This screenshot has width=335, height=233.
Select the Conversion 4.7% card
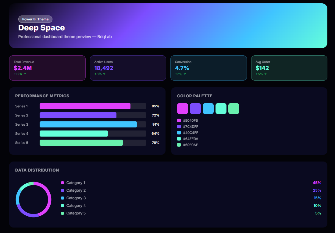(x=208, y=68)
